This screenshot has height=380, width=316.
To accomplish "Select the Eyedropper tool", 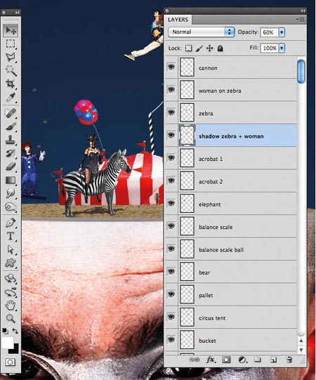I will pos(11,97).
